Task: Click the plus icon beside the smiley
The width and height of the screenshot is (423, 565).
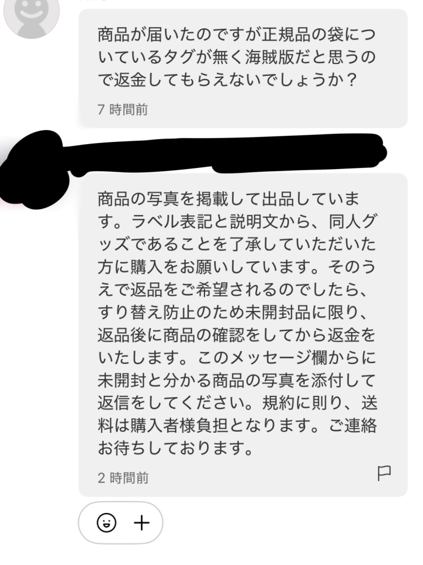Action: 142,523
